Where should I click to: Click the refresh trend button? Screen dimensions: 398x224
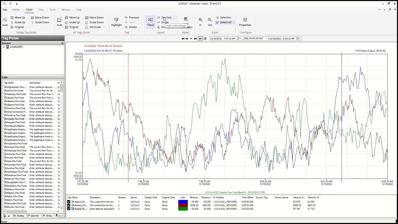tap(205, 39)
